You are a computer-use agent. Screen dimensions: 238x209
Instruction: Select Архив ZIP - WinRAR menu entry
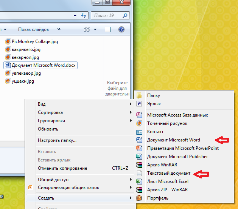(184, 190)
